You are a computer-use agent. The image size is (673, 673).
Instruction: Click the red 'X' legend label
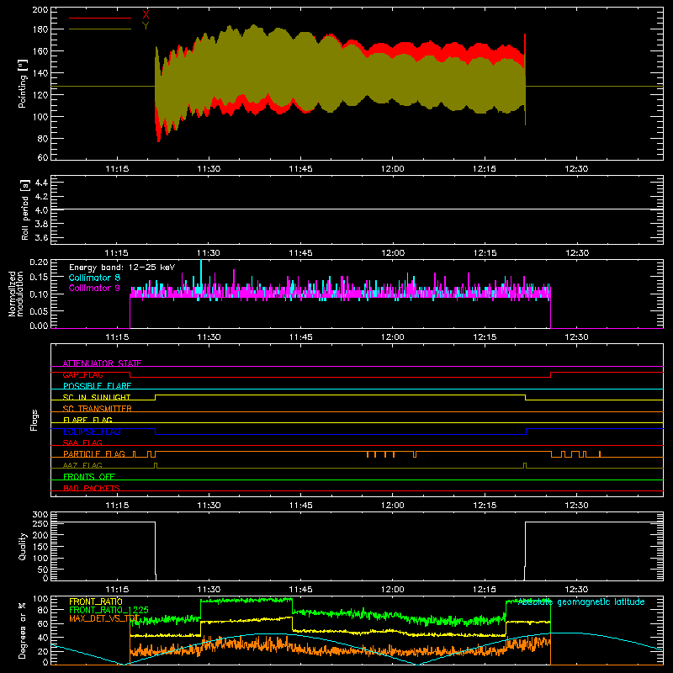146,14
